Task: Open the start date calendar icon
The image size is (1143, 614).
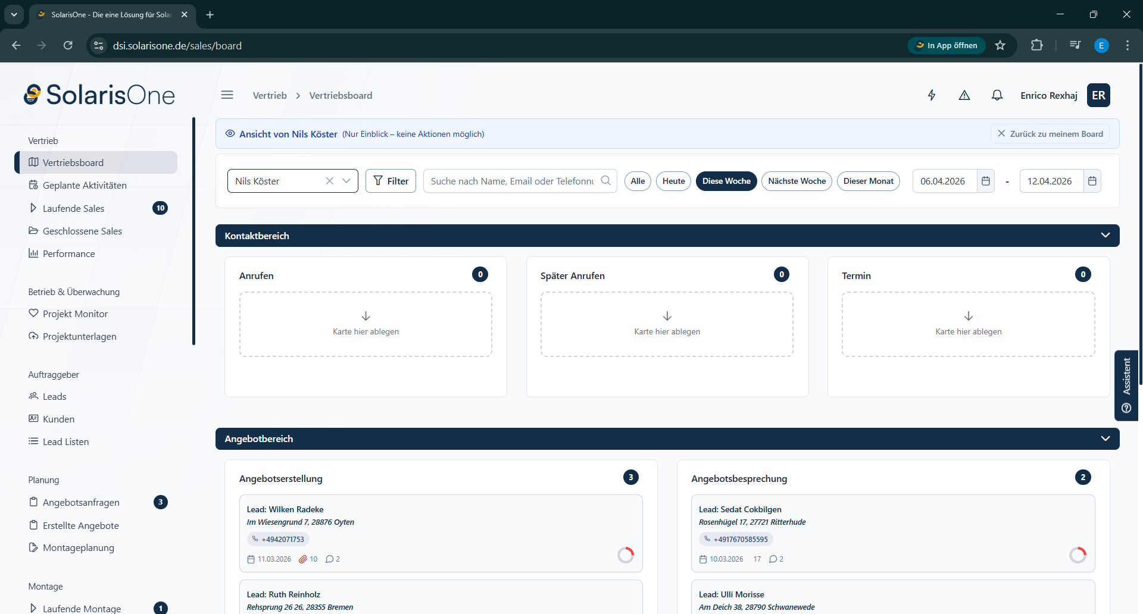Action: pyautogui.click(x=986, y=181)
